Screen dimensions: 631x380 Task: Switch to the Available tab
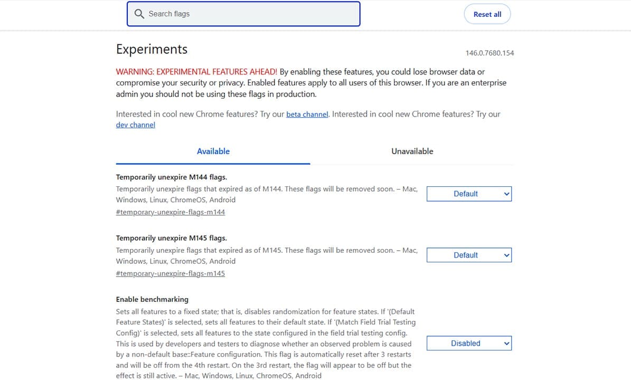tap(213, 151)
